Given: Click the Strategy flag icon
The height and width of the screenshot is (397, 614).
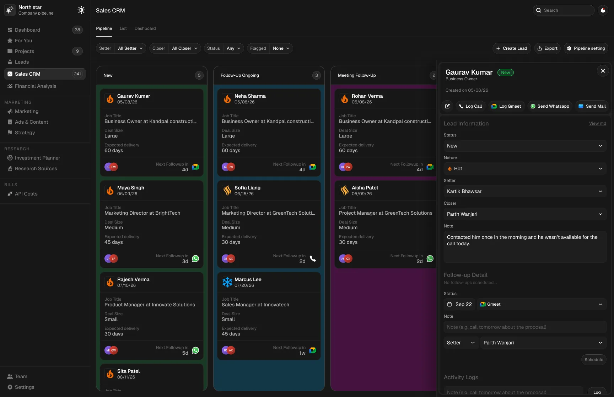Looking at the screenshot, I should 10,133.
